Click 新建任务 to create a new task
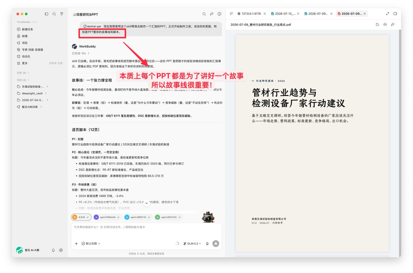The height and width of the screenshot is (273, 413). pos(28,29)
